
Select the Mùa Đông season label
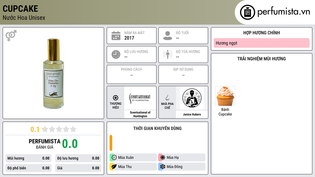174,167
